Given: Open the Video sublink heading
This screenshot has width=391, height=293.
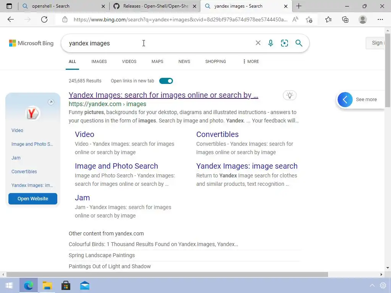Looking at the screenshot, I should (x=84, y=134).
